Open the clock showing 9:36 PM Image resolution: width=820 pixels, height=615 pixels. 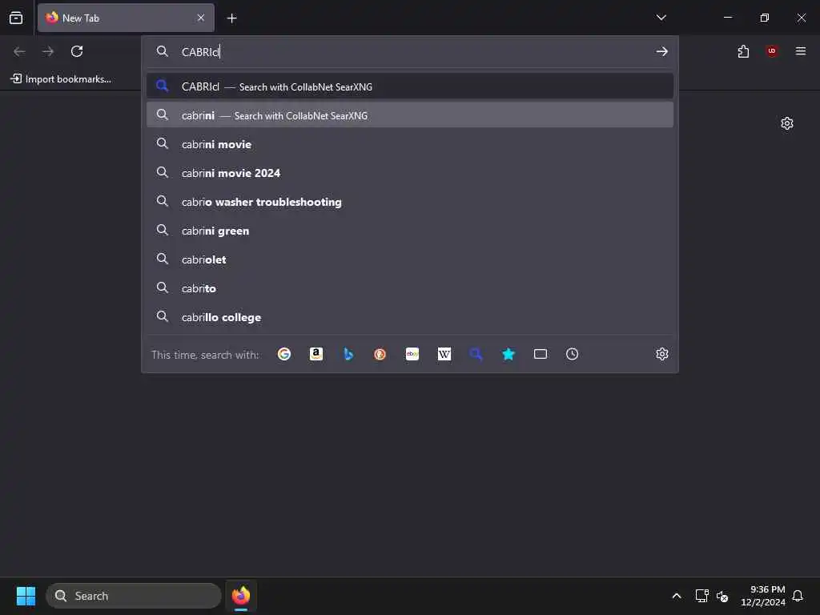763,596
